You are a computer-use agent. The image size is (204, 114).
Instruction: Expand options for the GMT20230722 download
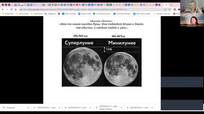152,108
